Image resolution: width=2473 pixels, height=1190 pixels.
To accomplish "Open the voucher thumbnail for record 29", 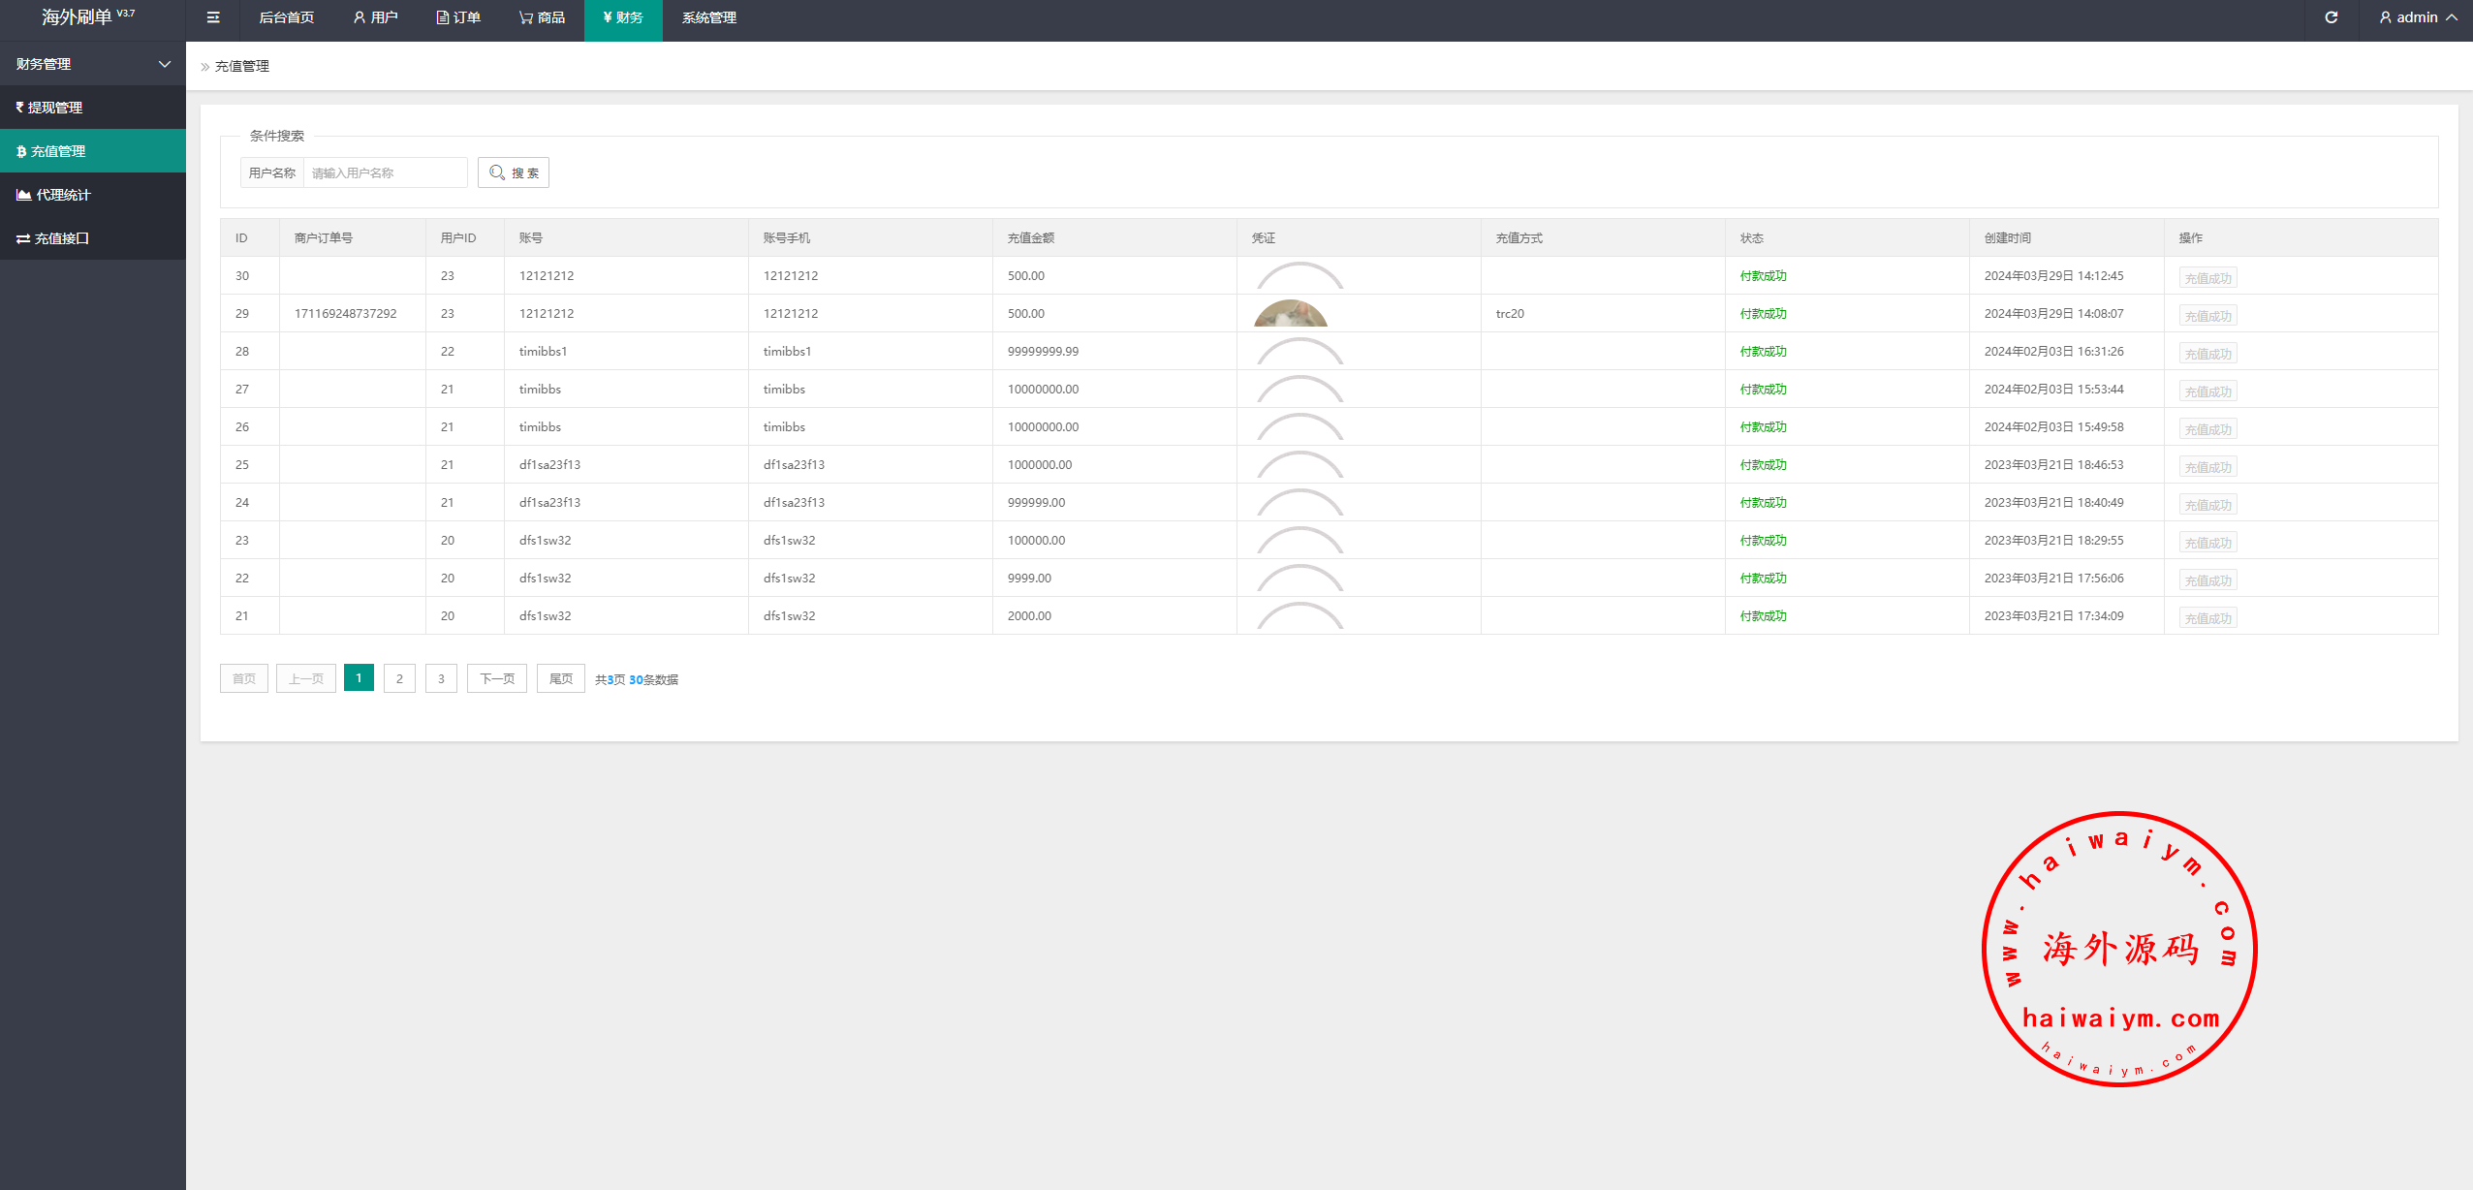I will coord(1290,314).
